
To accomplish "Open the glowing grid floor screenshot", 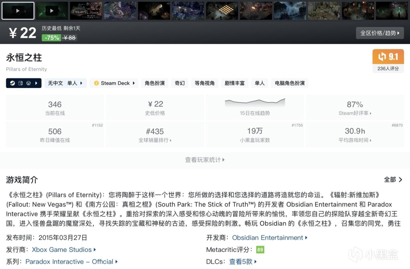I will [222, 11].
